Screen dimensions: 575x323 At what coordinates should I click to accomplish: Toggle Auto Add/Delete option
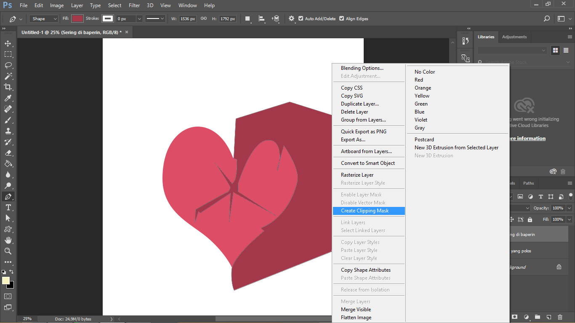point(301,19)
